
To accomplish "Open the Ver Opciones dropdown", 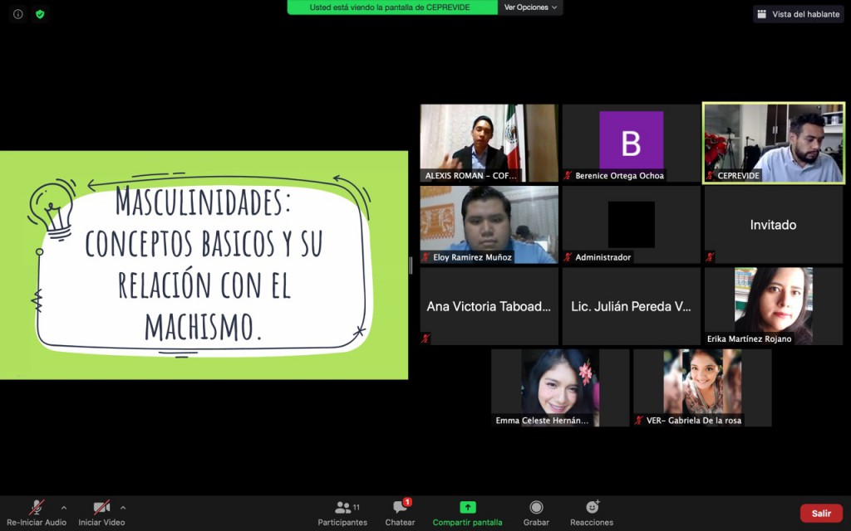I will tap(530, 7).
